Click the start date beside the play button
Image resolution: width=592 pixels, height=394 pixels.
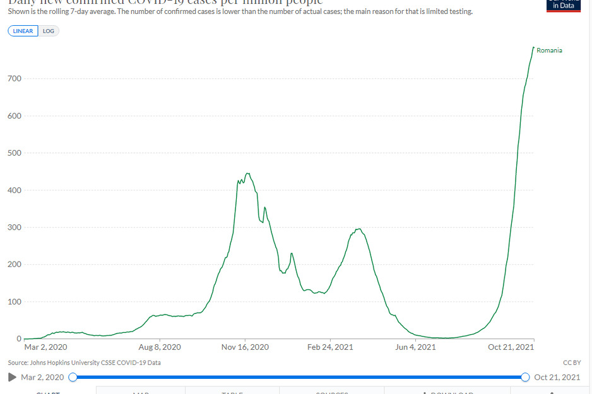(42, 377)
